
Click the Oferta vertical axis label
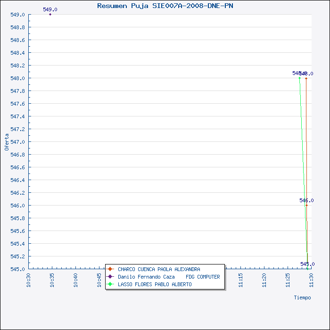pos(7,142)
